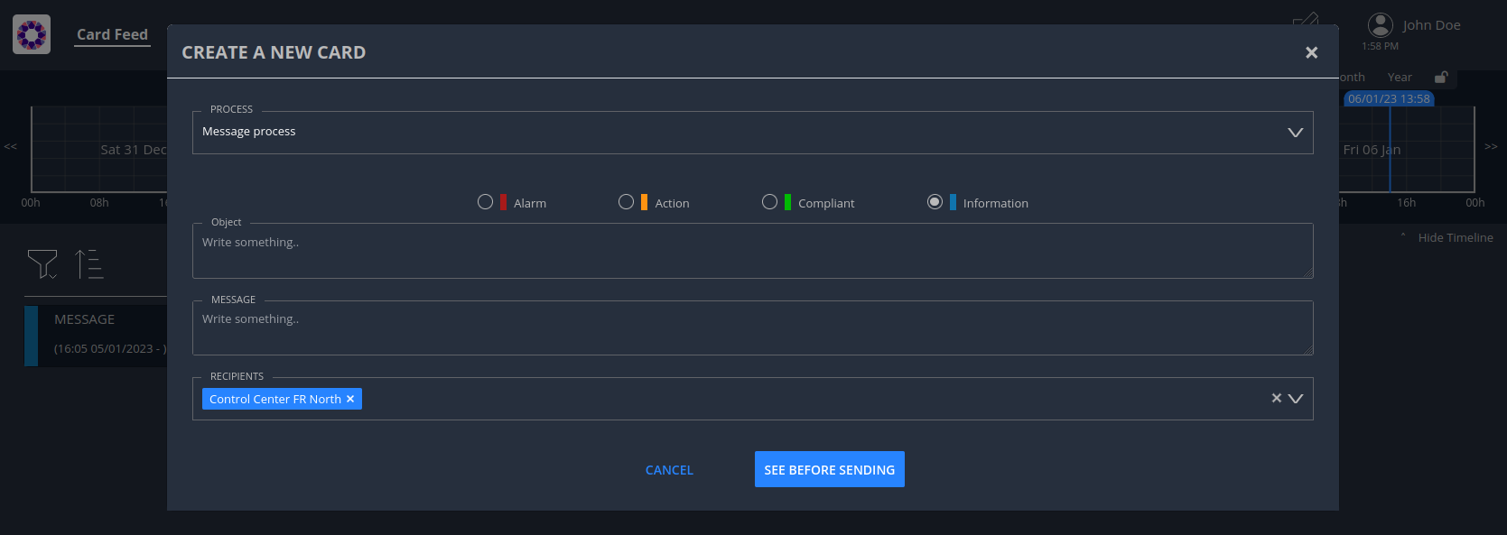Select the Information severity radio button

[x=935, y=202]
